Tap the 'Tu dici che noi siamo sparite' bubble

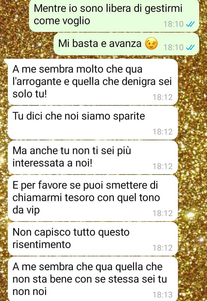coord(93,123)
